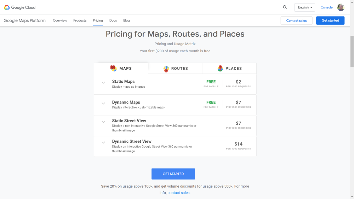This screenshot has height=199, width=354.
Task: Expand the Dynamic Street View chevron
Action: click(103, 142)
